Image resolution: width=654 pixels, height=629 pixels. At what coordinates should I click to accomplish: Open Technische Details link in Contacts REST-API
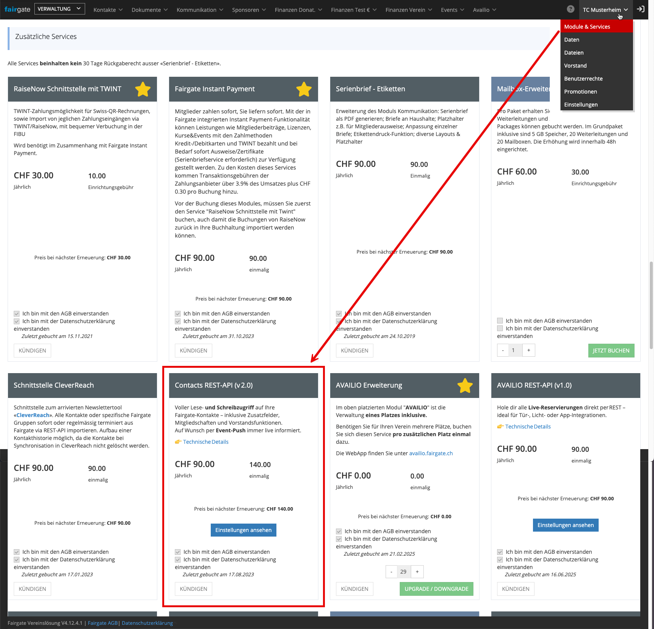(205, 442)
